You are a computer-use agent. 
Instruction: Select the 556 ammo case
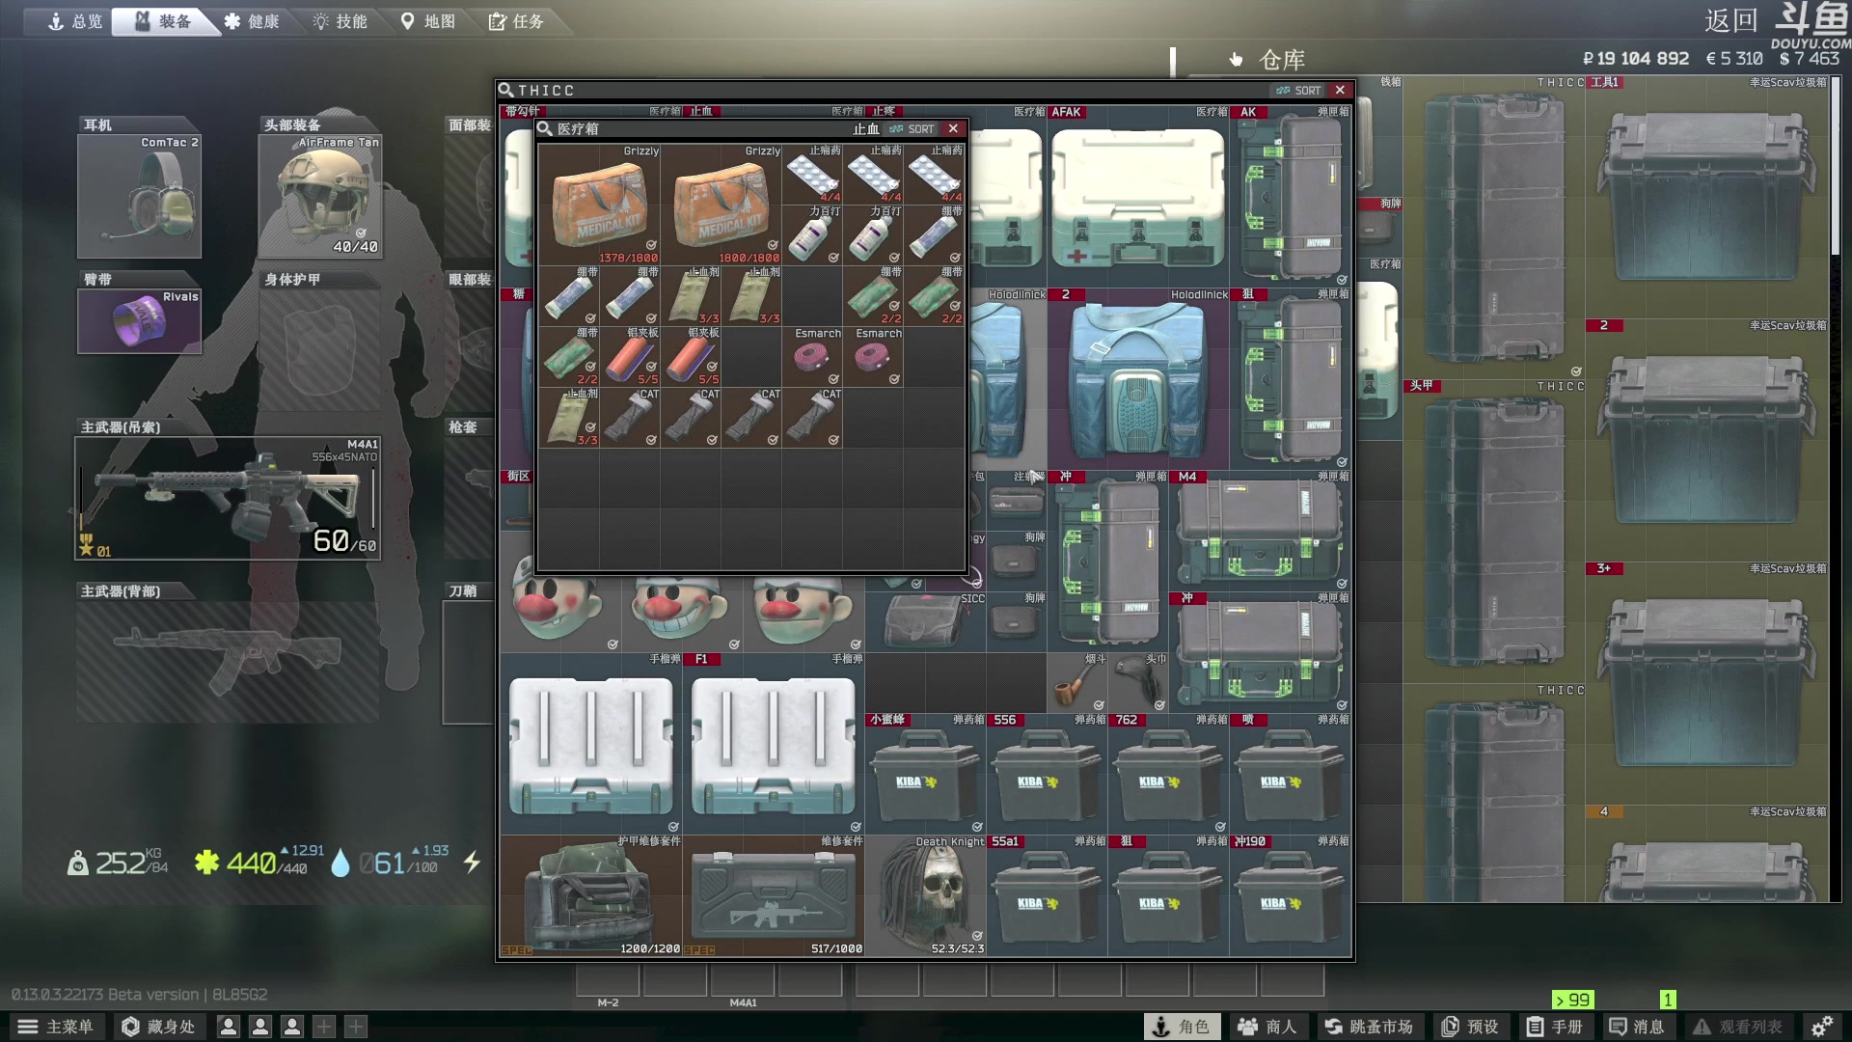(1047, 774)
